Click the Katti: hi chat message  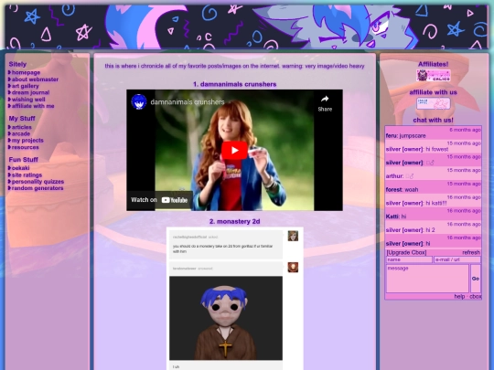click(433, 214)
